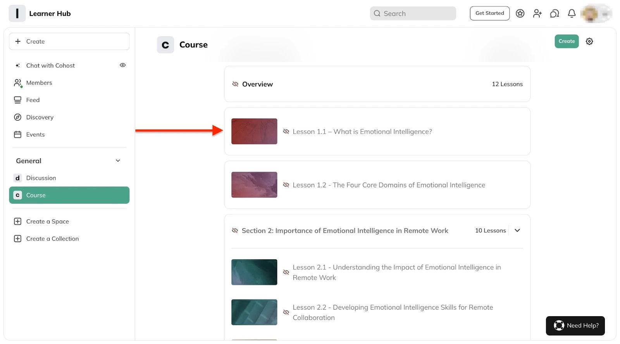
Task: Collapse the General section chevron
Action: [x=118, y=161]
